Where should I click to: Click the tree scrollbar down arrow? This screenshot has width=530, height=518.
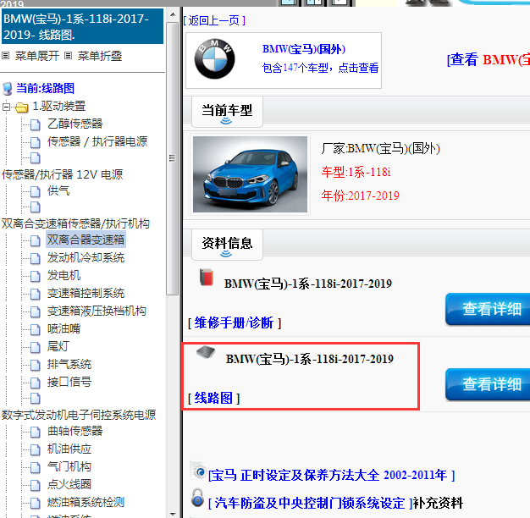tap(173, 514)
